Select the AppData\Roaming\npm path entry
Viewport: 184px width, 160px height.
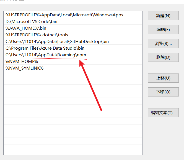46,55
